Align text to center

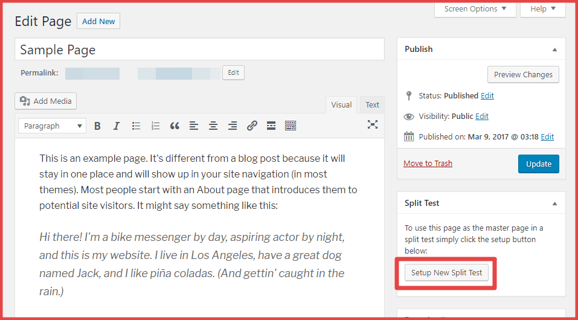[213, 126]
